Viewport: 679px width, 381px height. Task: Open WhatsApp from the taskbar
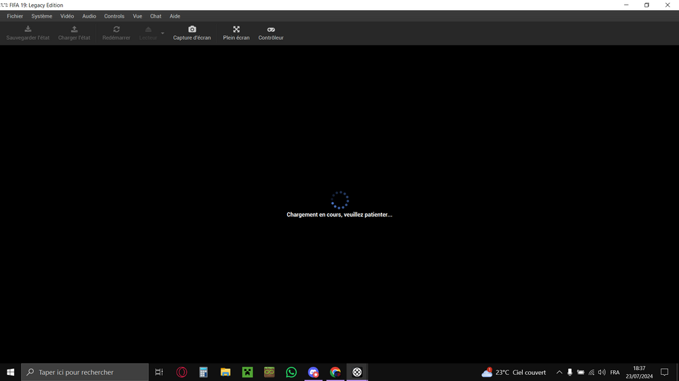pyautogui.click(x=291, y=372)
